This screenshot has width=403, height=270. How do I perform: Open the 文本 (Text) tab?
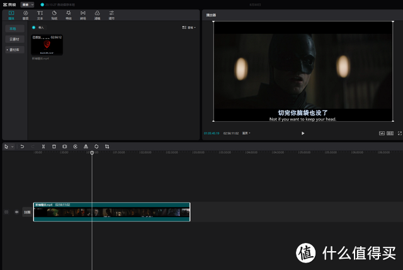(40, 15)
